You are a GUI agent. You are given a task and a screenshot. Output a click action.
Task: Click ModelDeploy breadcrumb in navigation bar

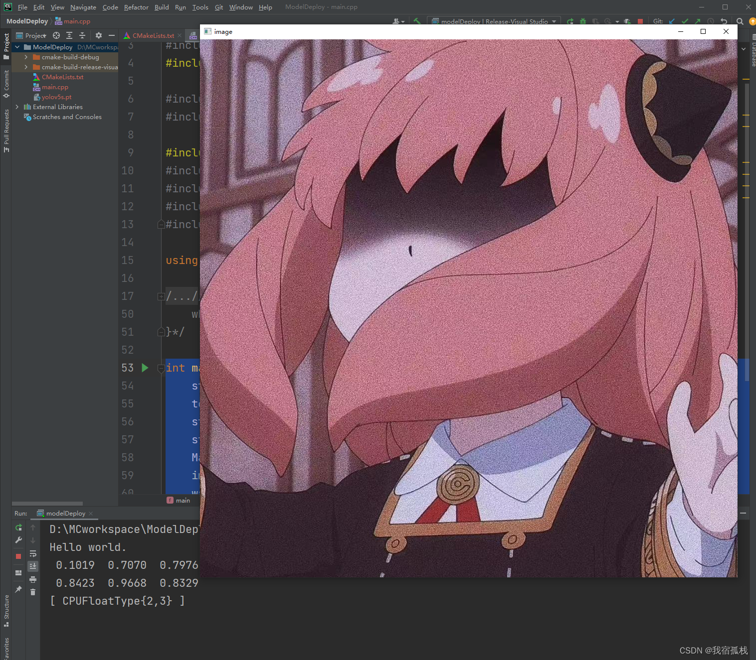(x=27, y=21)
